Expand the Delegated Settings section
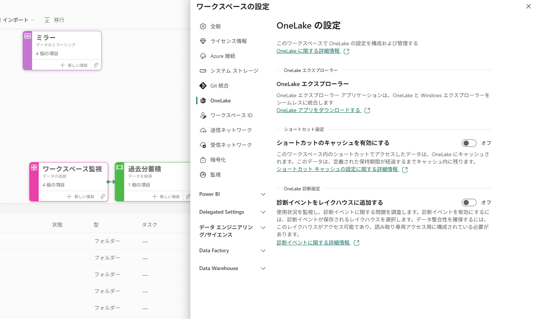This screenshot has height=319, width=539. (x=233, y=212)
